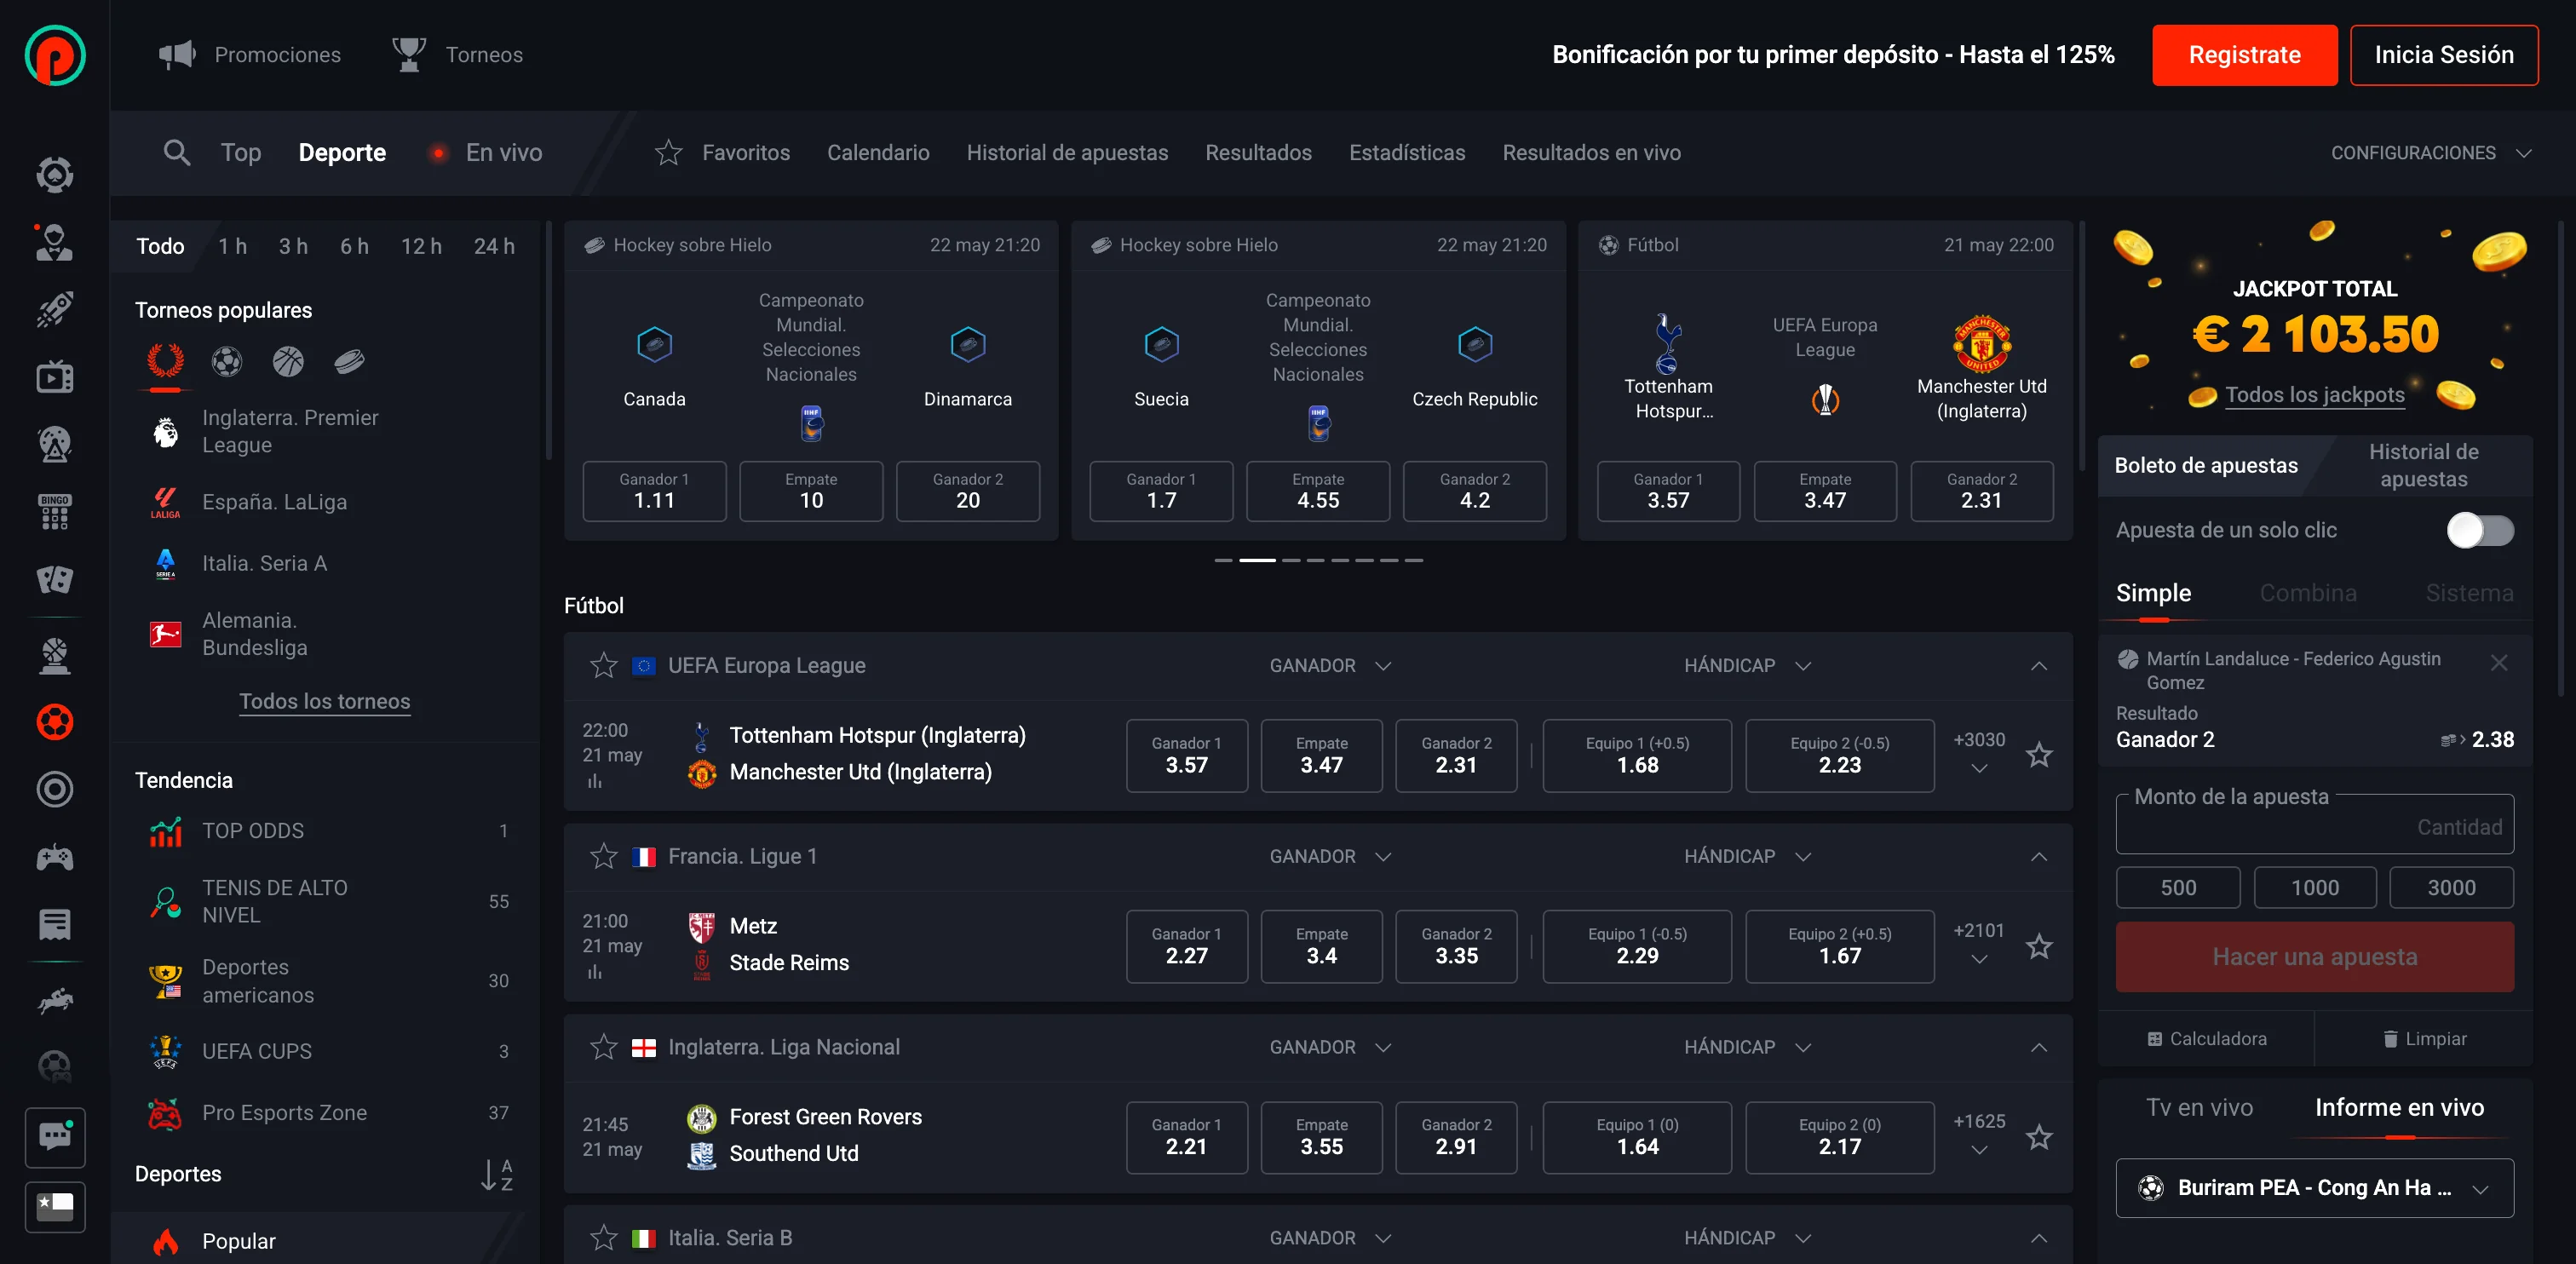Open HÁNDICAP dropdown in Inglaterra Liga Nacional
The width and height of the screenshot is (2576, 1264).
click(1747, 1047)
